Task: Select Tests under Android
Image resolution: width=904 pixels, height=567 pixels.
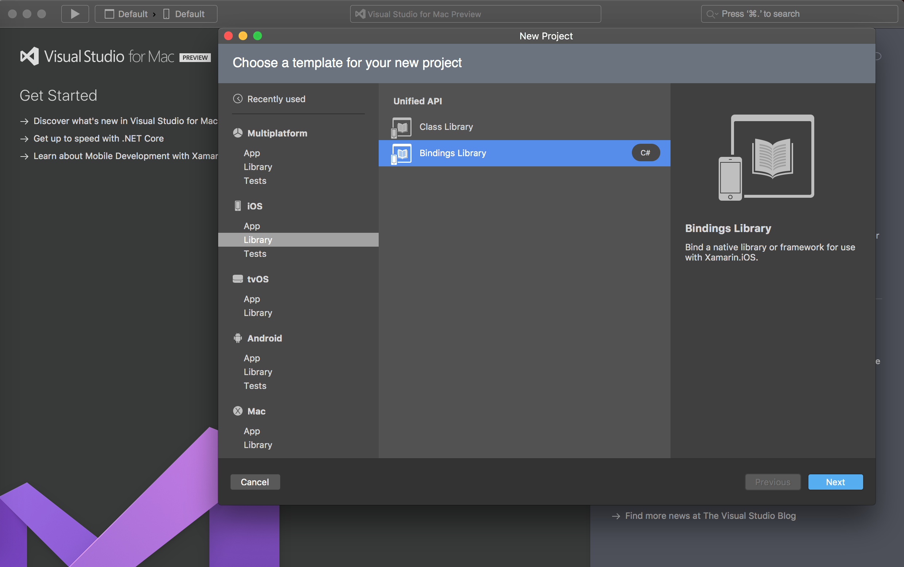Action: tap(255, 386)
